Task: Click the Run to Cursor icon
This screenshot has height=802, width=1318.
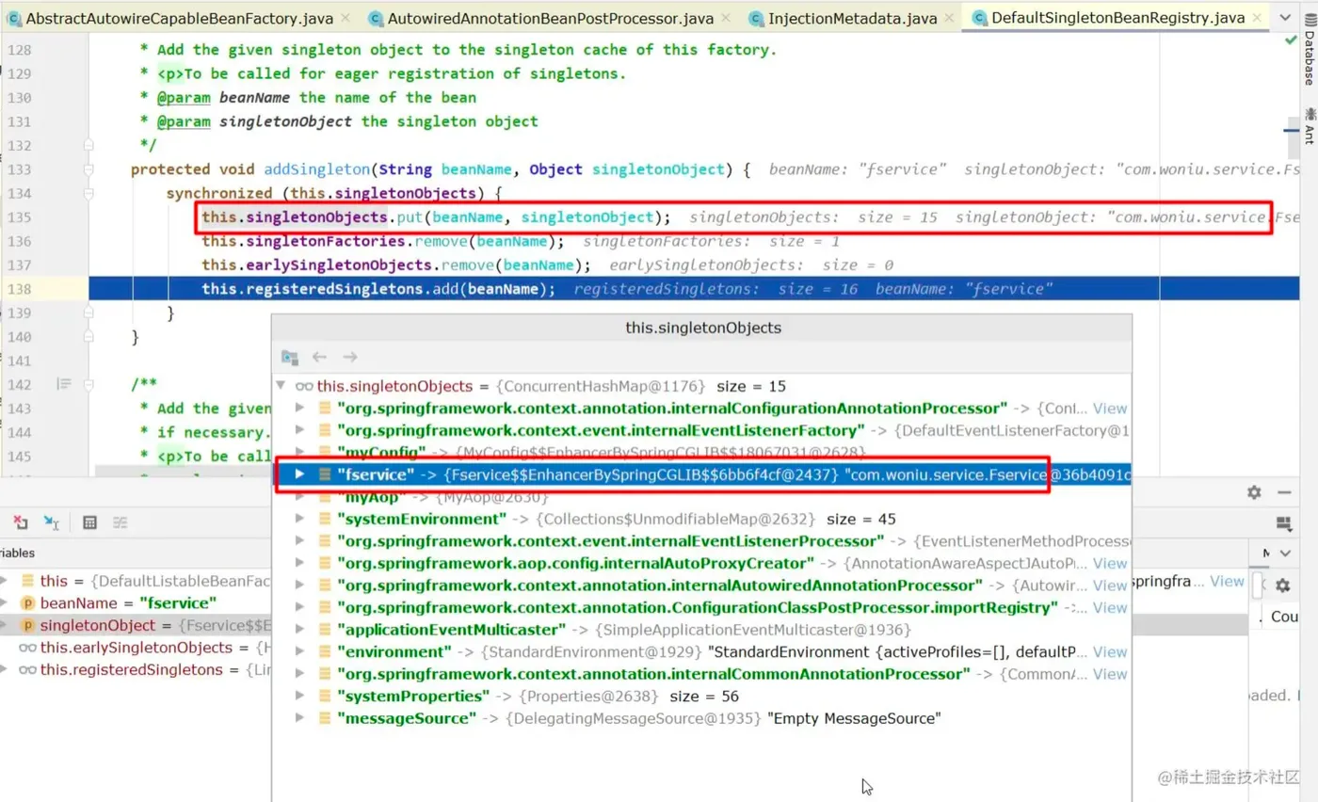Action: pos(52,522)
